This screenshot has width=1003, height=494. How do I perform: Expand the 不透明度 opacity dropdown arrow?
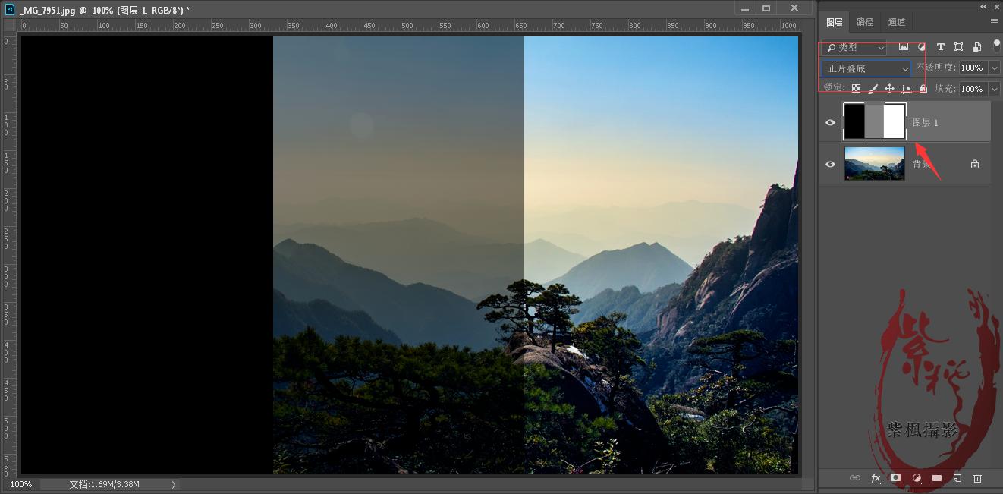pos(995,68)
